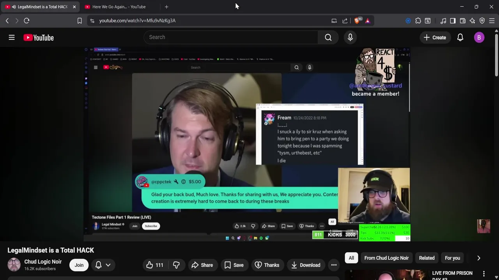Like the video with 111 likes
The image size is (499, 280).
[155, 265]
